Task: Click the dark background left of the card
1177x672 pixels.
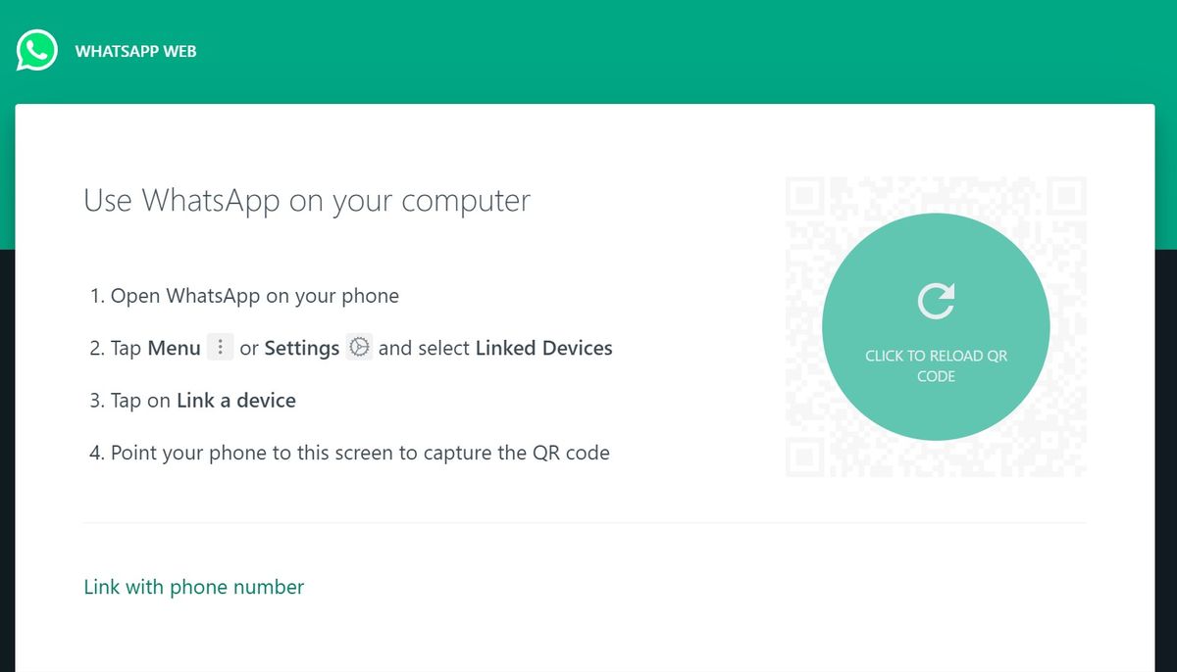Action: tap(7, 441)
